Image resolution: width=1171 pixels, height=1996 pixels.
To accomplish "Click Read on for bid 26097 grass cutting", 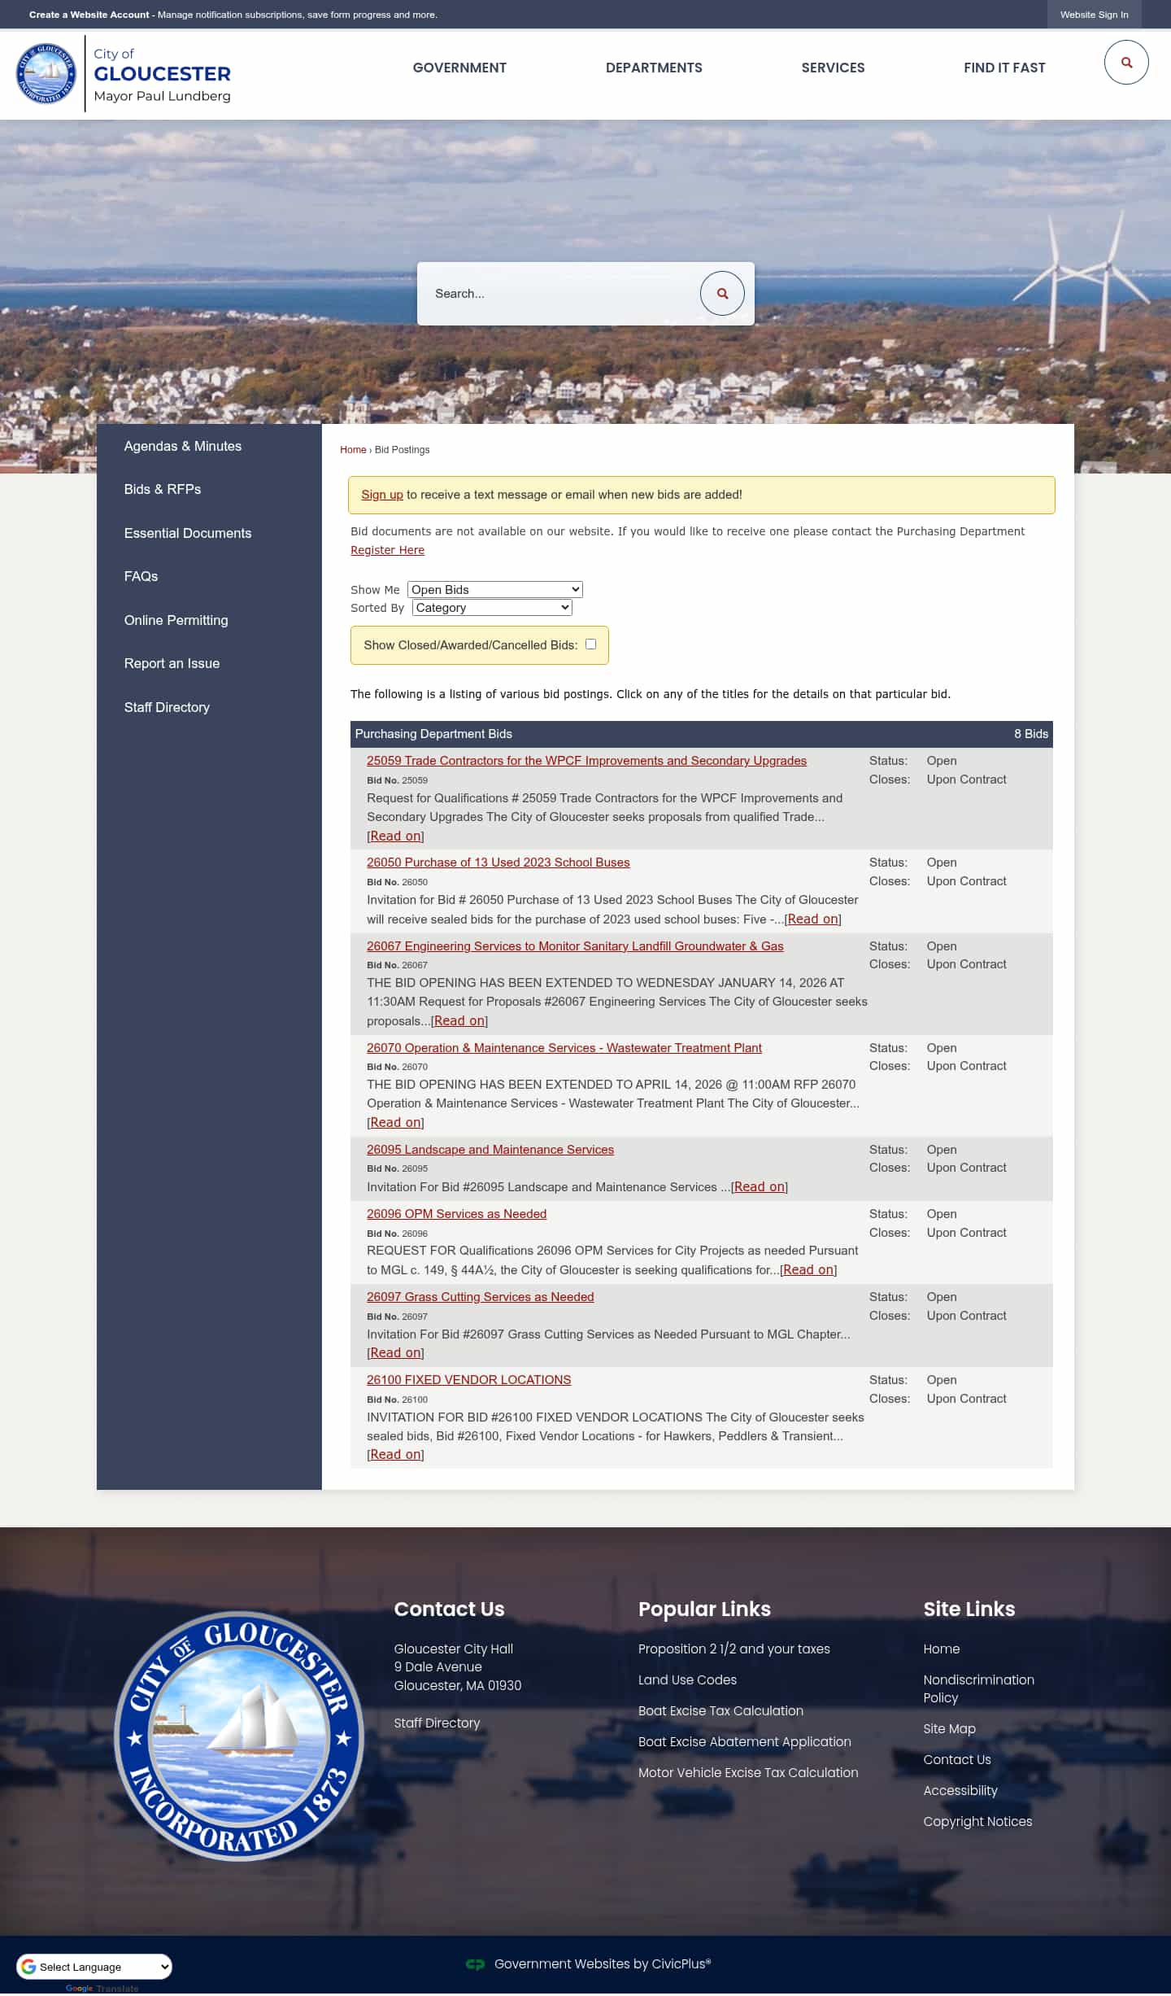I will pyautogui.click(x=395, y=1353).
